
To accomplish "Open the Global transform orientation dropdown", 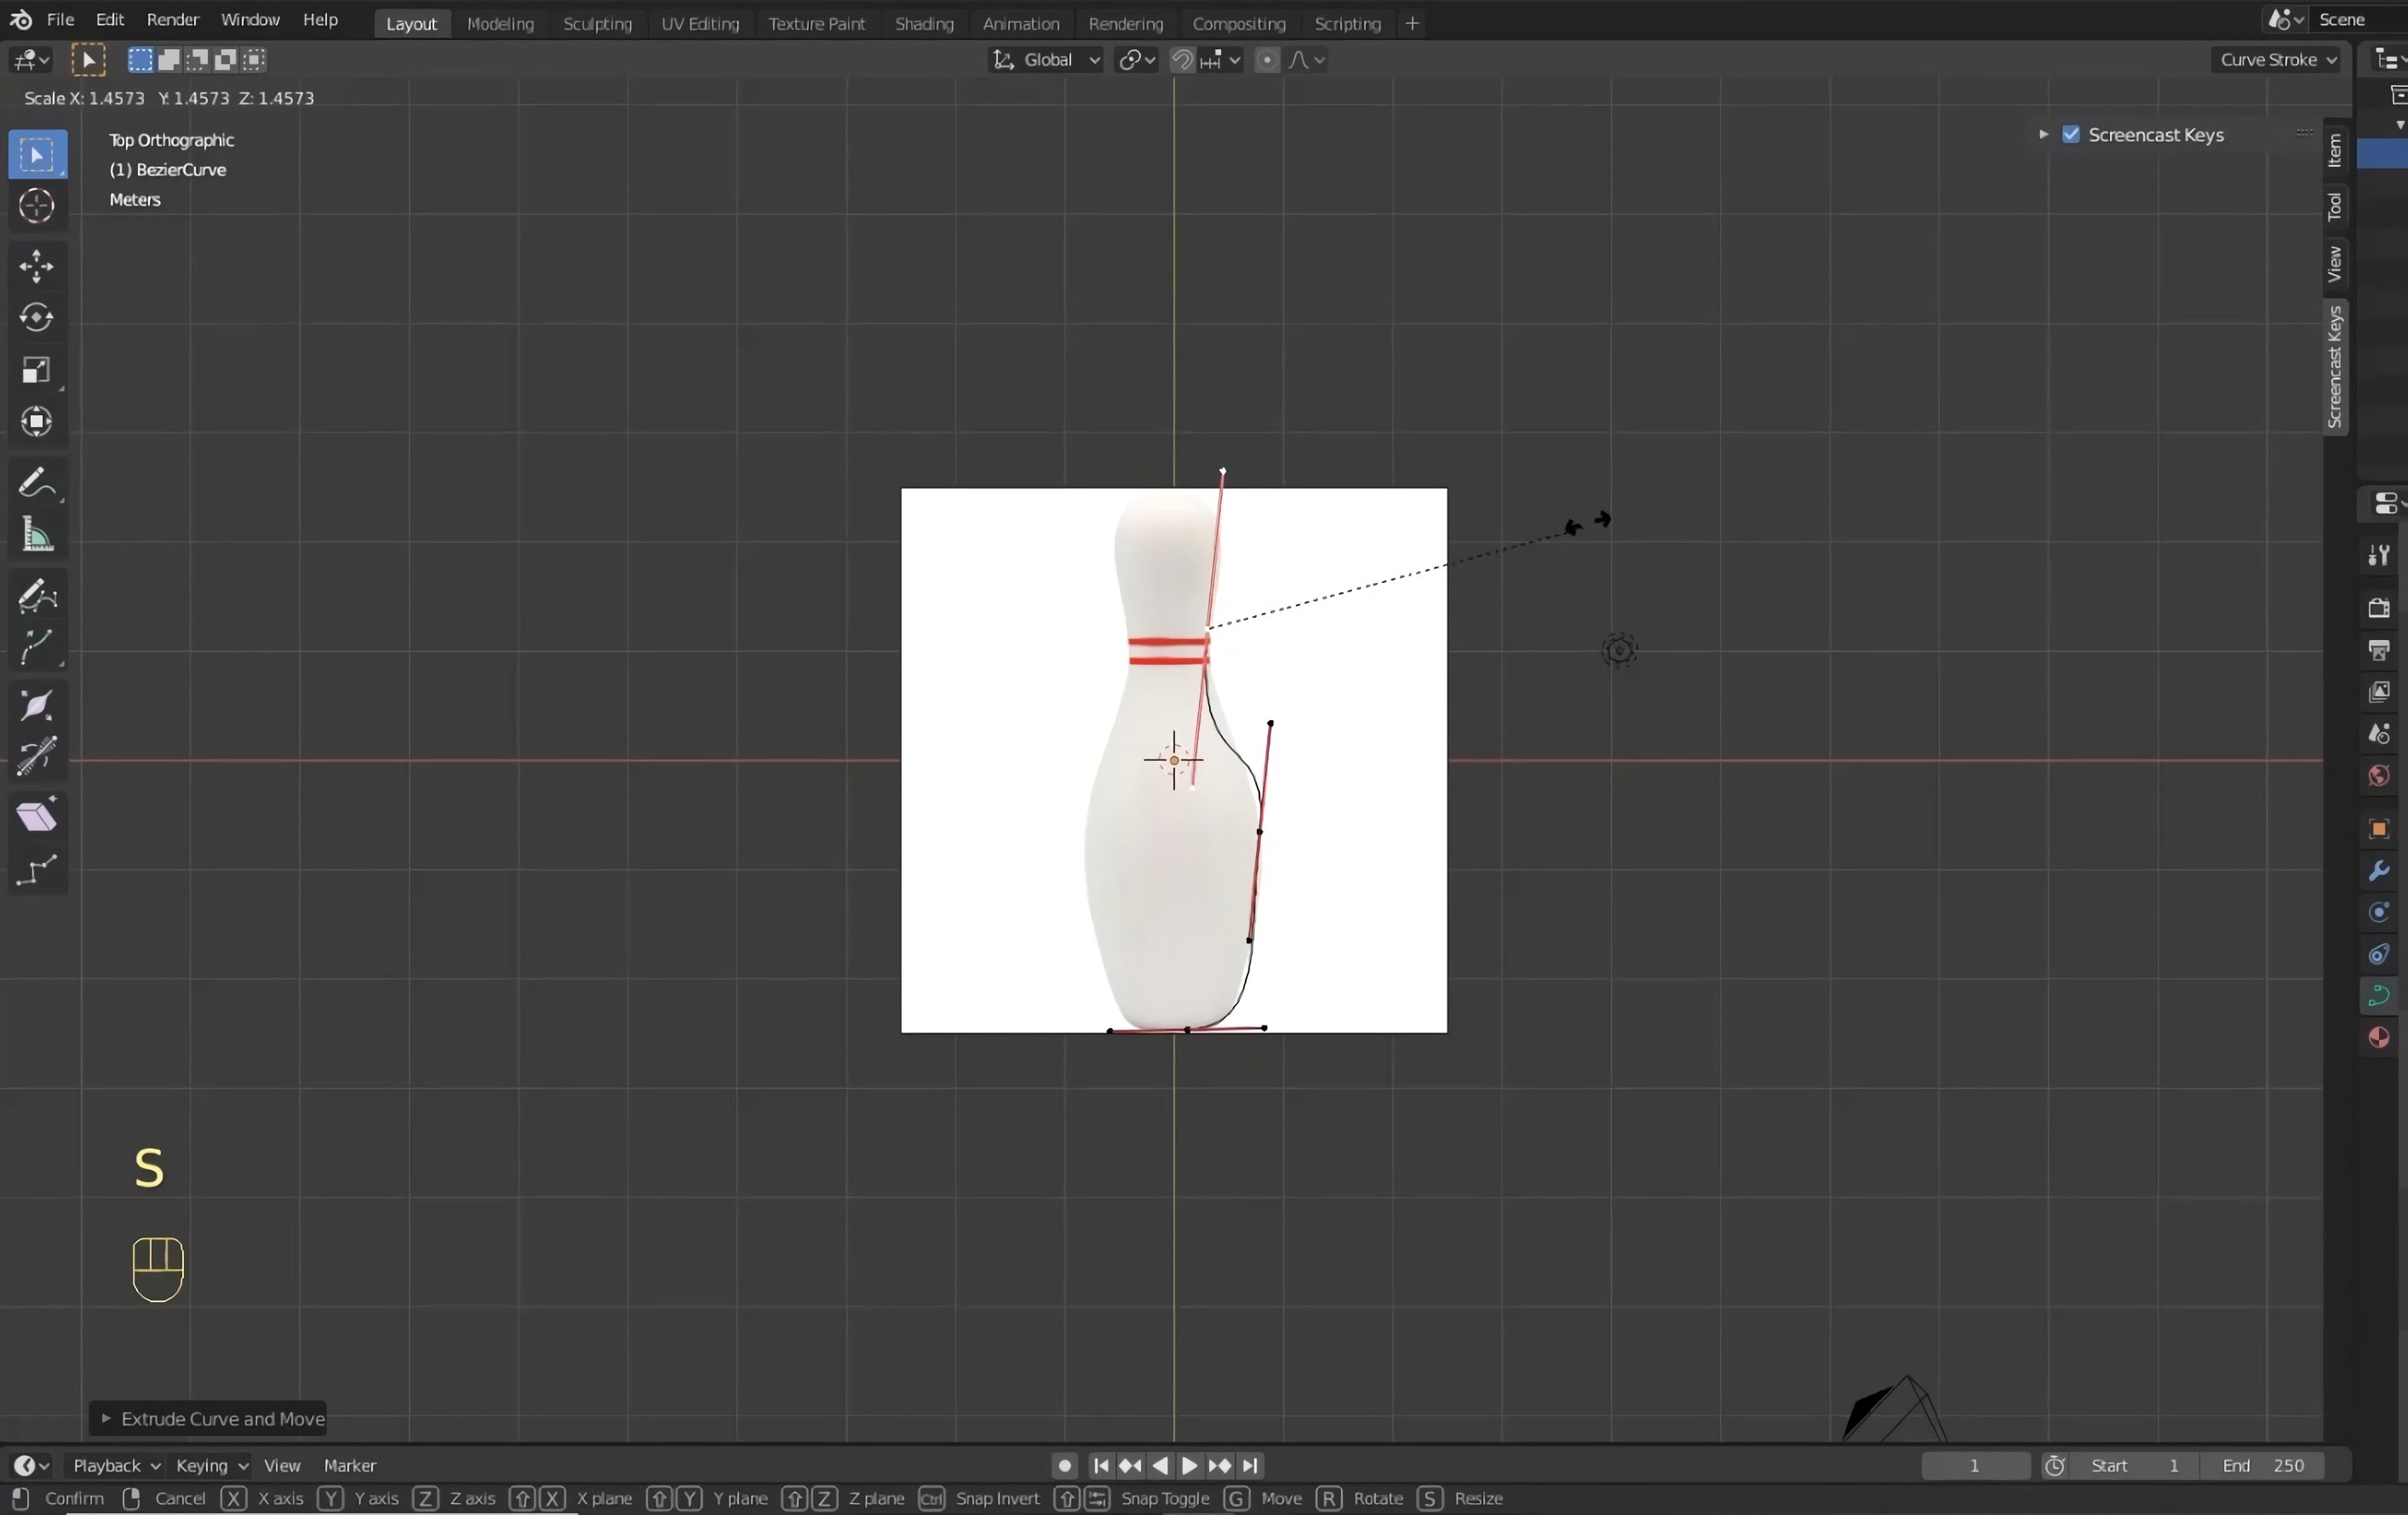I will click(x=1047, y=60).
